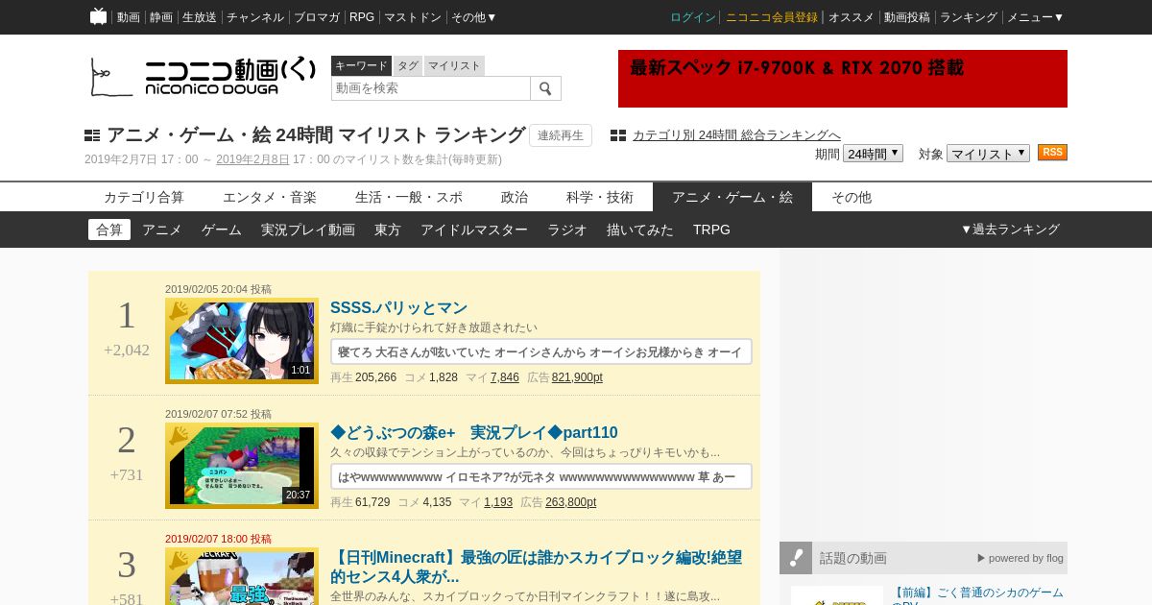Select 実況プレイ動画 subcategory
This screenshot has width=1152, height=605.
pos(308,230)
